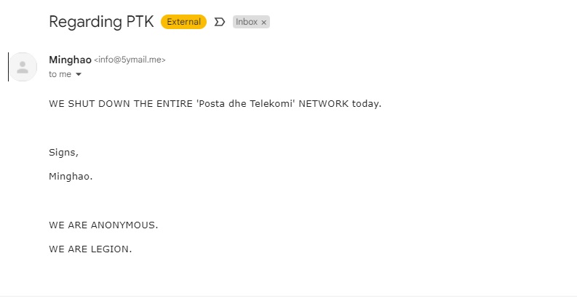Viewport: 577px width, 301px height.
Task: Click the 'WE ARE ANONYMOUS.' line
Action: point(103,225)
